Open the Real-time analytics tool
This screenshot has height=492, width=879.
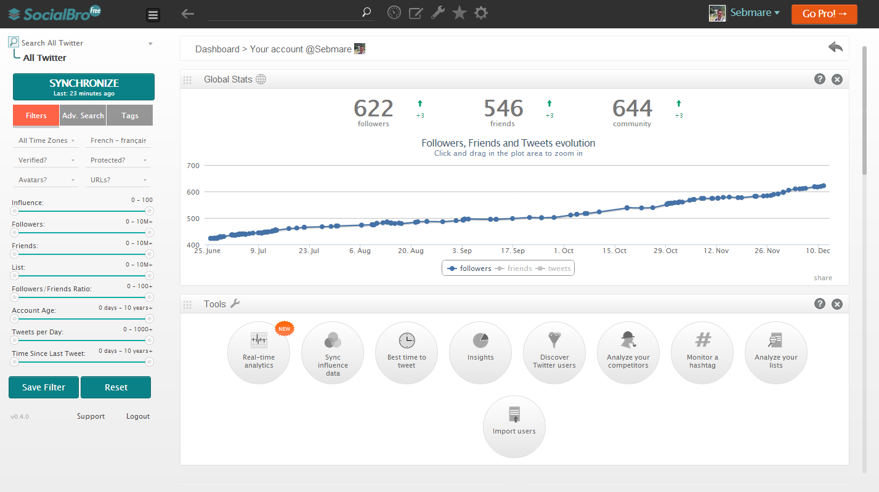coord(259,353)
